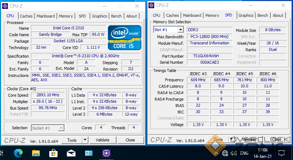293x160 pixels.
Task: Open About tab in right window
Action: coord(278,15)
